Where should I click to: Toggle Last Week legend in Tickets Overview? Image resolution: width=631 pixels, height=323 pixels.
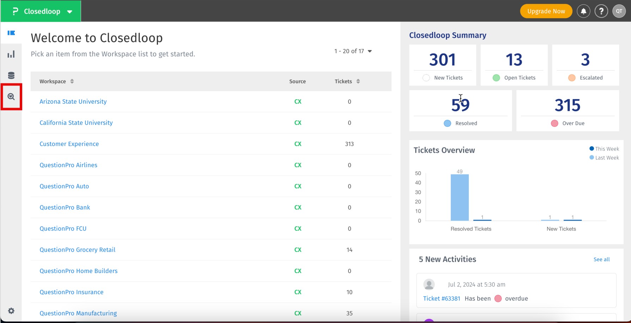tap(604, 158)
